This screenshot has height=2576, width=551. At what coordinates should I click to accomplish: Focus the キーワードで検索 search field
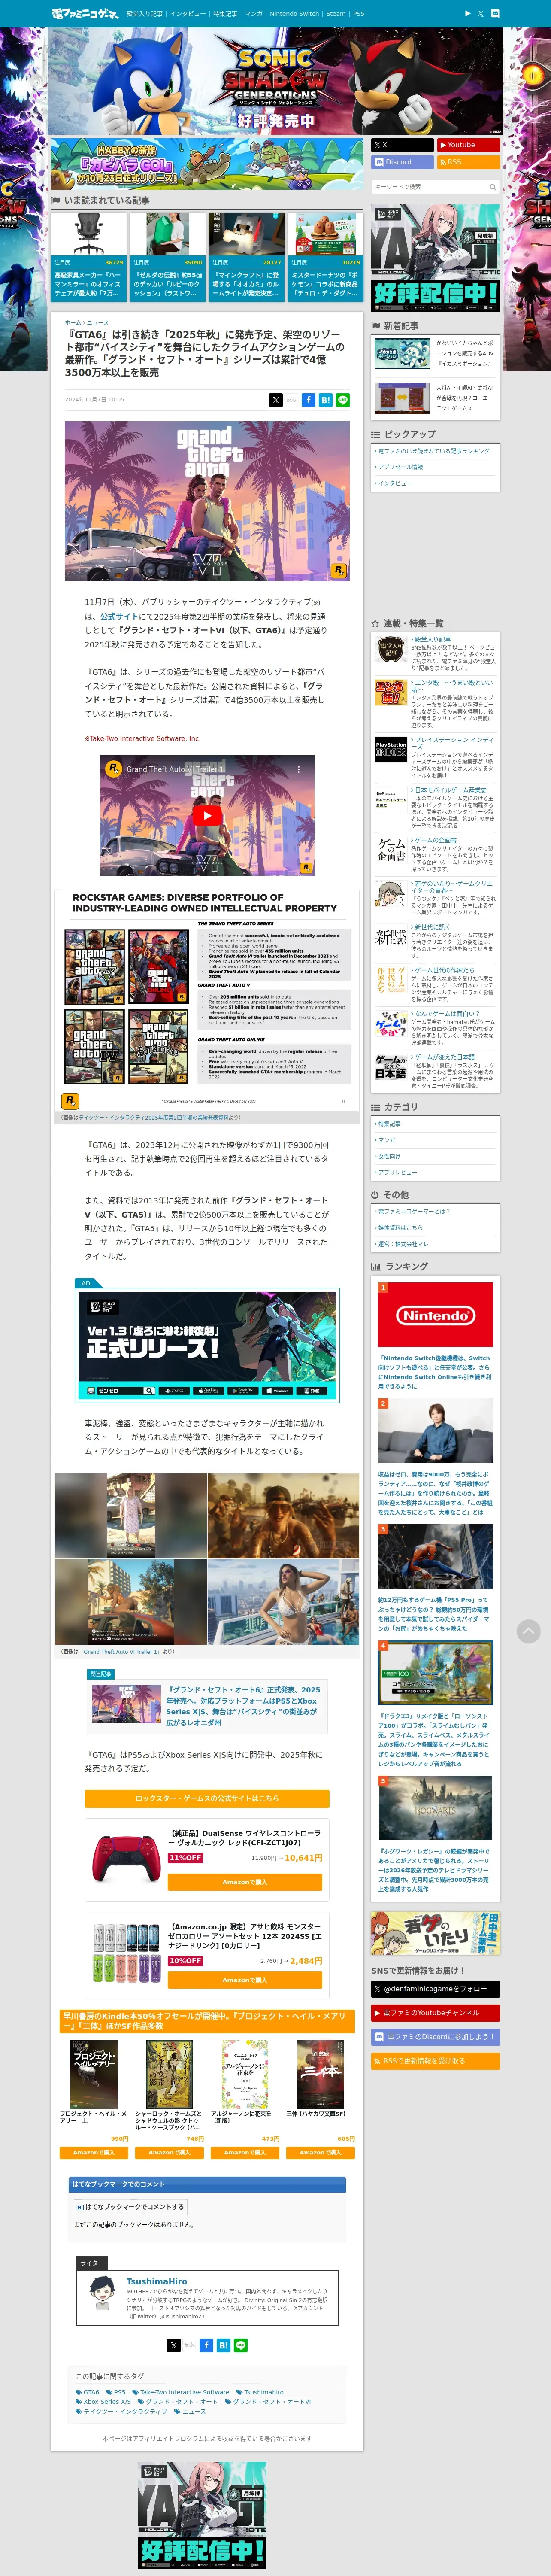[x=429, y=187]
